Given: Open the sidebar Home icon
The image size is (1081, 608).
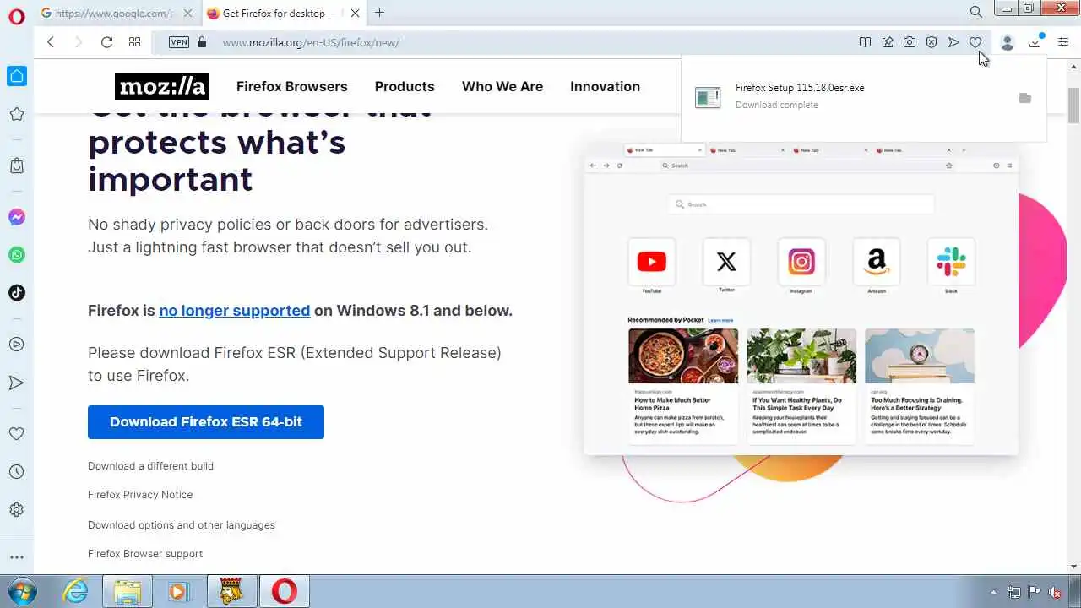Looking at the screenshot, I should point(17,76).
